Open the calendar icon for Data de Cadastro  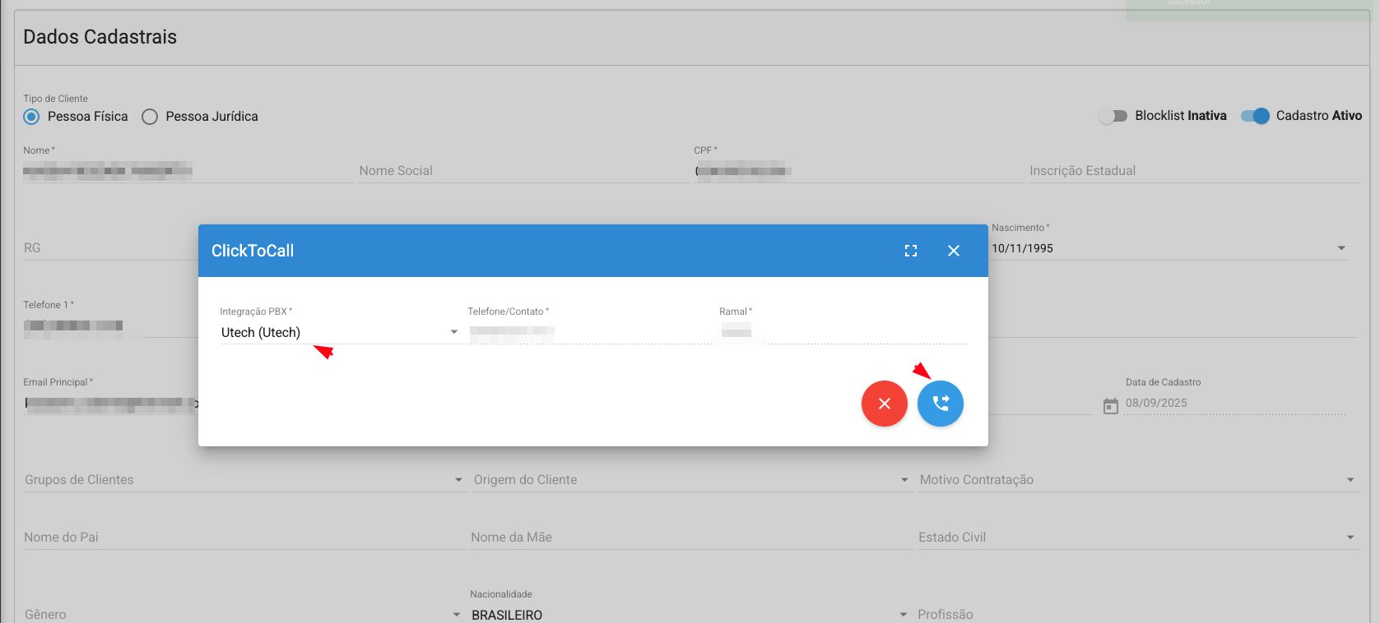pyautogui.click(x=1110, y=405)
